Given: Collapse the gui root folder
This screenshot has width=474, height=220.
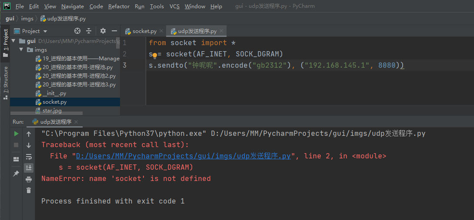Looking at the screenshot, I should [13, 41].
